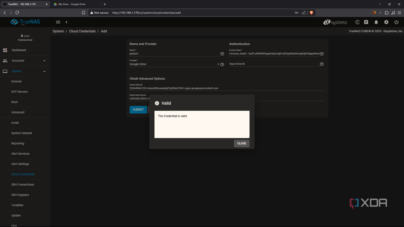
Task: Open the settings gear icon in header
Action: (386, 22)
